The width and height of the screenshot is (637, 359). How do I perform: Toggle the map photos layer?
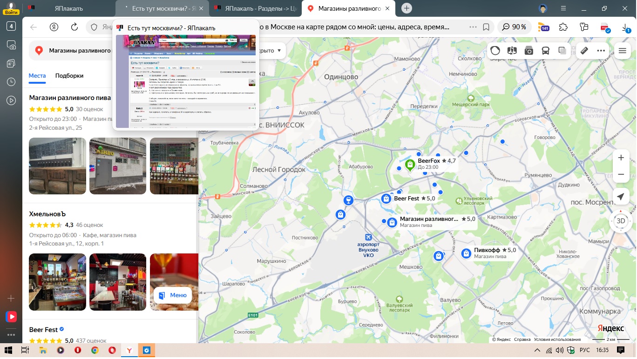click(x=529, y=51)
